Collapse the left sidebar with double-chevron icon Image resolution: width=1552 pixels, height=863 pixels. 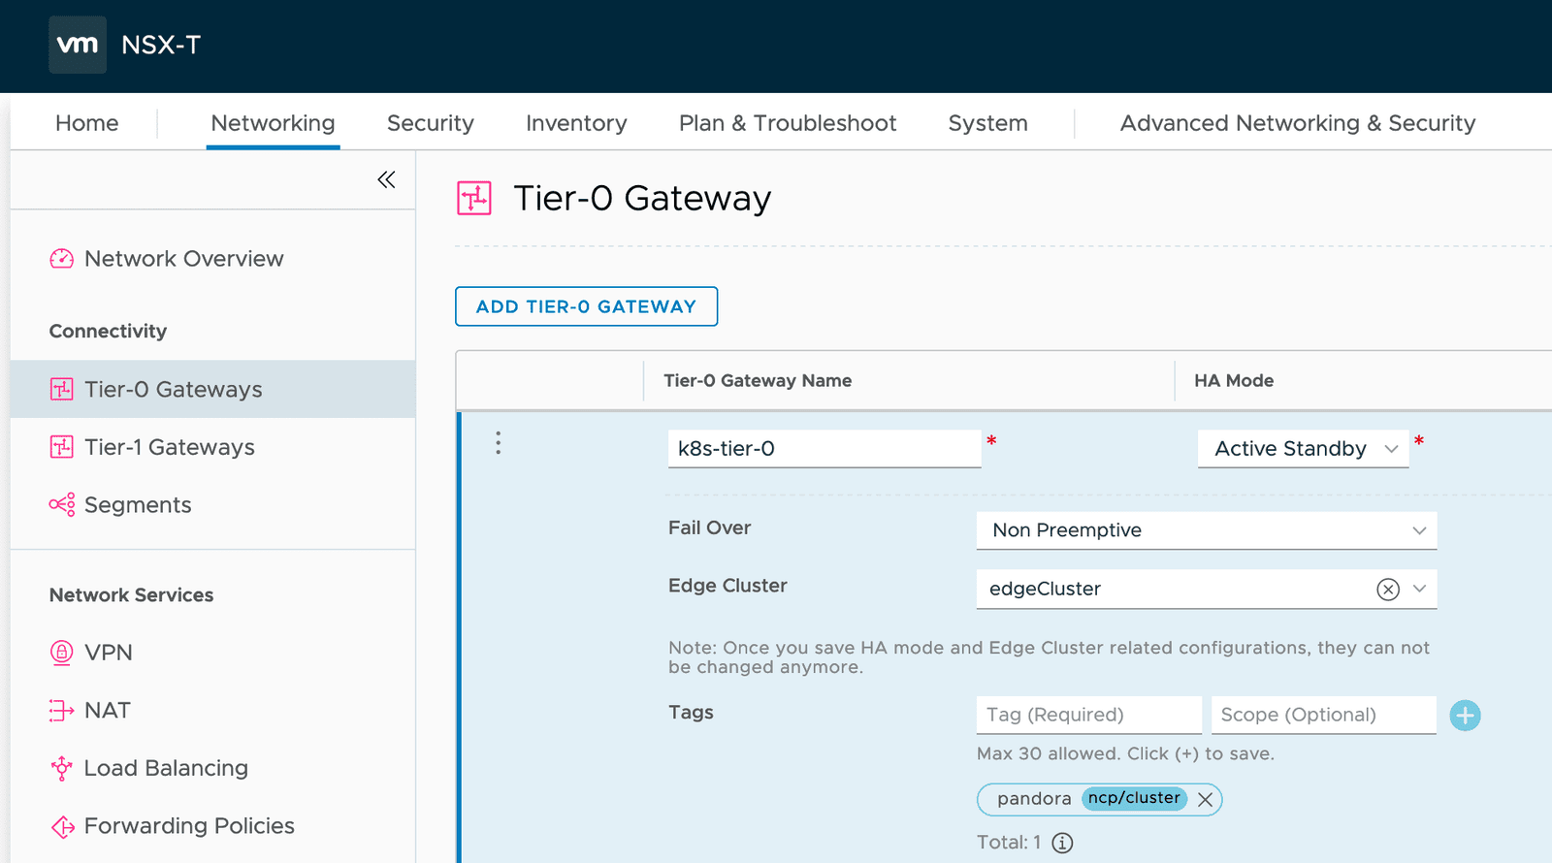click(x=386, y=179)
